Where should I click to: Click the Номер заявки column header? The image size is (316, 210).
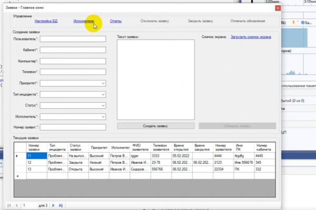[x=36, y=148]
